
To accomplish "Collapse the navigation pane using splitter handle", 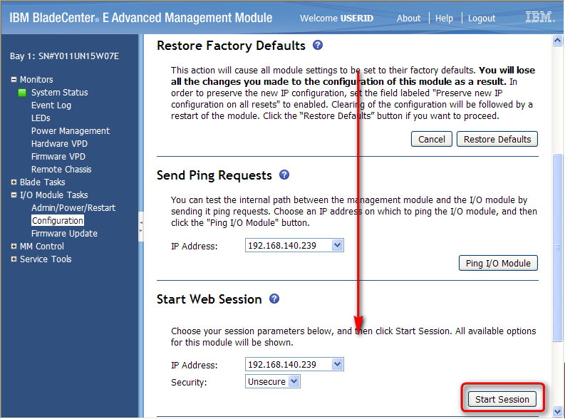I will click(x=141, y=227).
